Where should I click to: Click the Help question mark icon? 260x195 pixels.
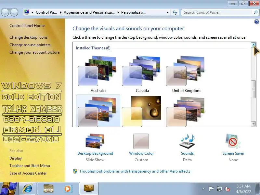click(256, 22)
